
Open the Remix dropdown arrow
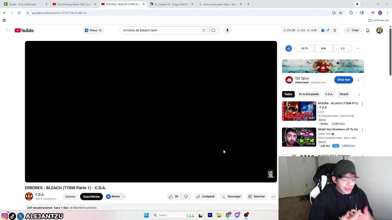pyautogui.click(x=123, y=196)
